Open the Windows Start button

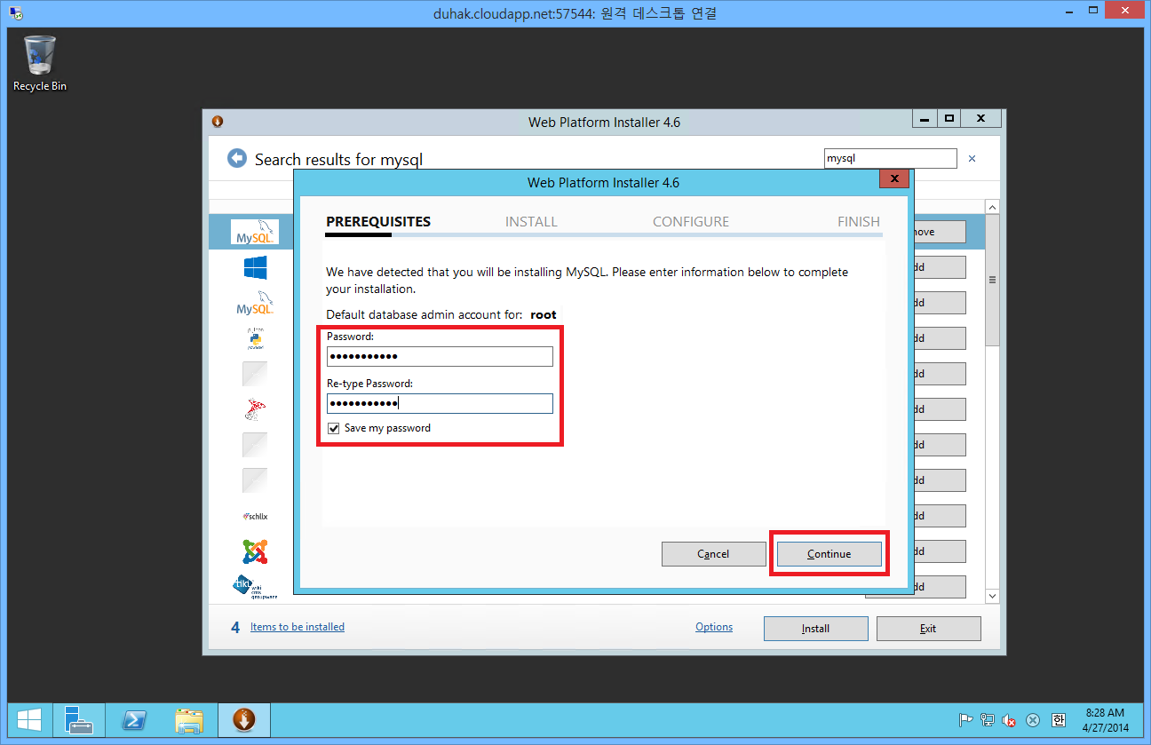[x=28, y=720]
